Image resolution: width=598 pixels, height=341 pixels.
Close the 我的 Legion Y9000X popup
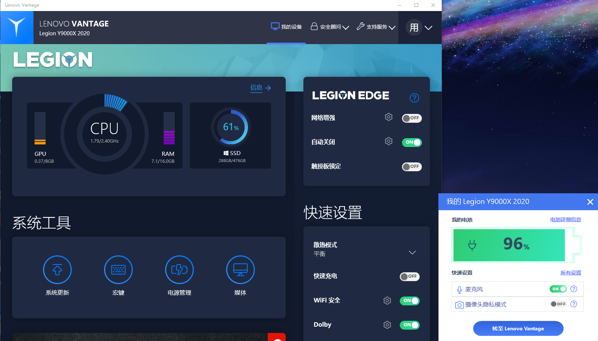coord(590,202)
